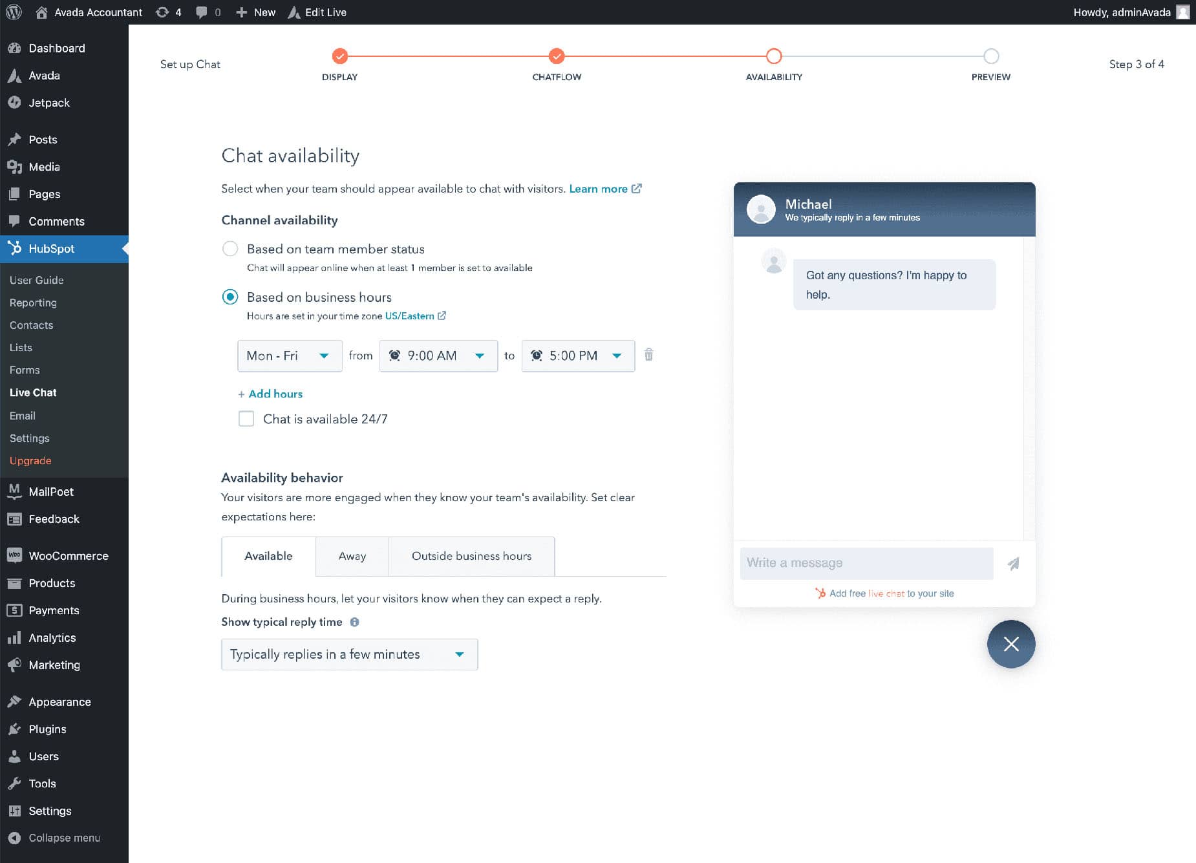Screen dimensions: 1196x863
Task: Click Add free live chat to your site
Action: click(884, 593)
